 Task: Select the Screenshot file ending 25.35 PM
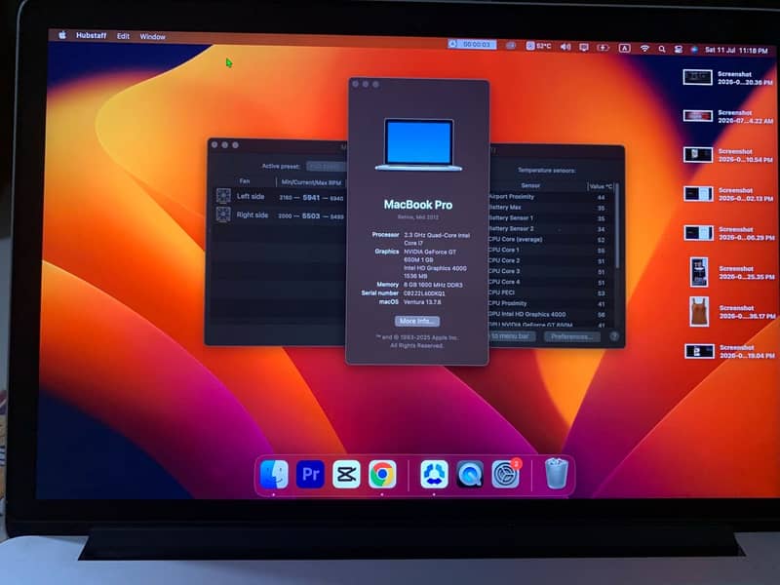click(x=732, y=272)
